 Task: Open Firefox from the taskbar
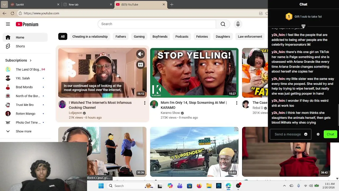tap(199, 186)
